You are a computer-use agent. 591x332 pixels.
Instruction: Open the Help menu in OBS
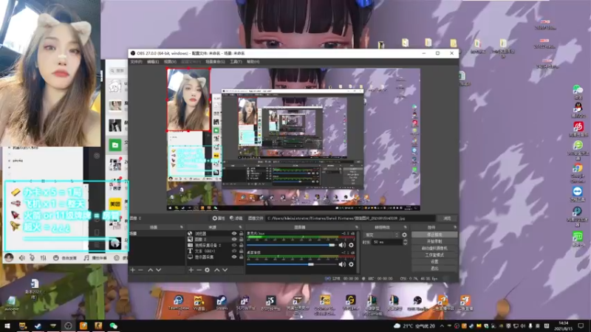[253, 62]
